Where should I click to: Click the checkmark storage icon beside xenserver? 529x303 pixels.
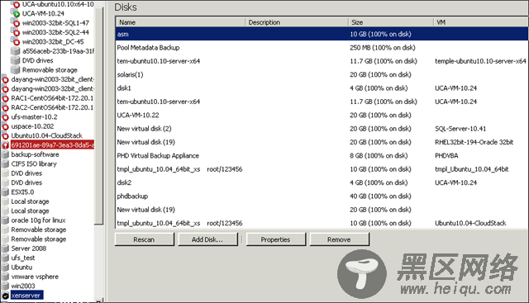5,296
